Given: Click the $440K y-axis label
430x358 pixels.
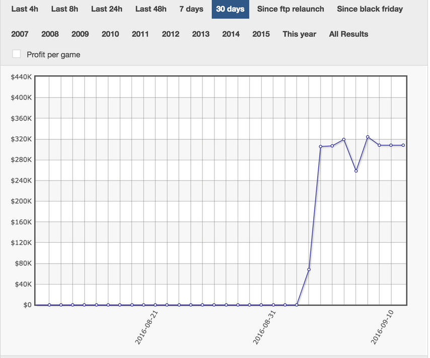Looking at the screenshot, I should 21,77.
